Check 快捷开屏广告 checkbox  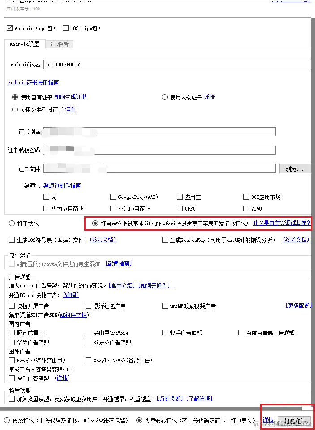click(12, 306)
